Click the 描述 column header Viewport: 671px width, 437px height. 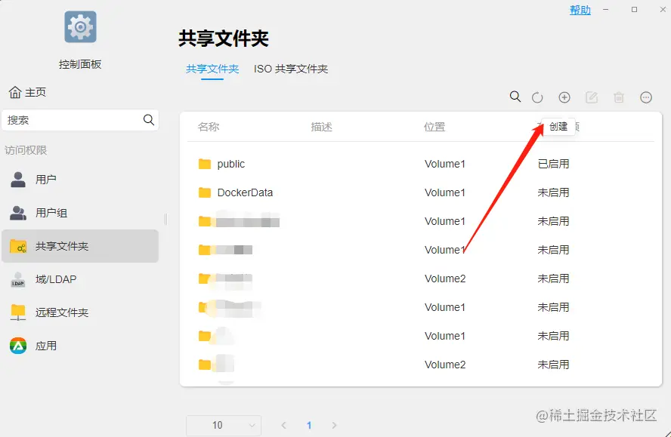[x=321, y=127]
